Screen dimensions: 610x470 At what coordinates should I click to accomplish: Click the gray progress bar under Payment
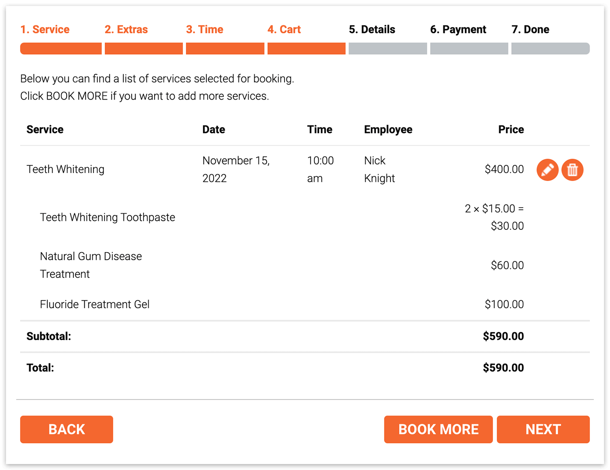(469, 48)
